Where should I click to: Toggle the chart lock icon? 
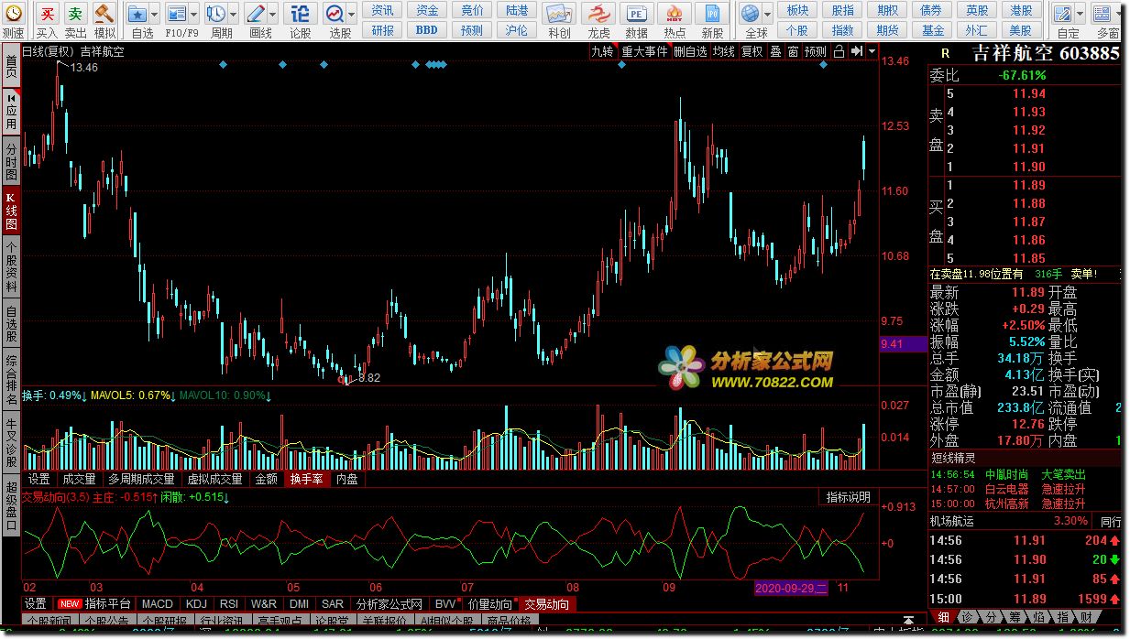pos(839,51)
